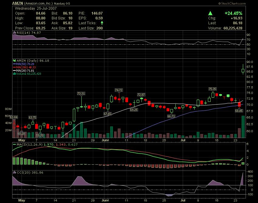Click the 73.31 high price annotation
Screen dimensions: 258x203
point(81,93)
